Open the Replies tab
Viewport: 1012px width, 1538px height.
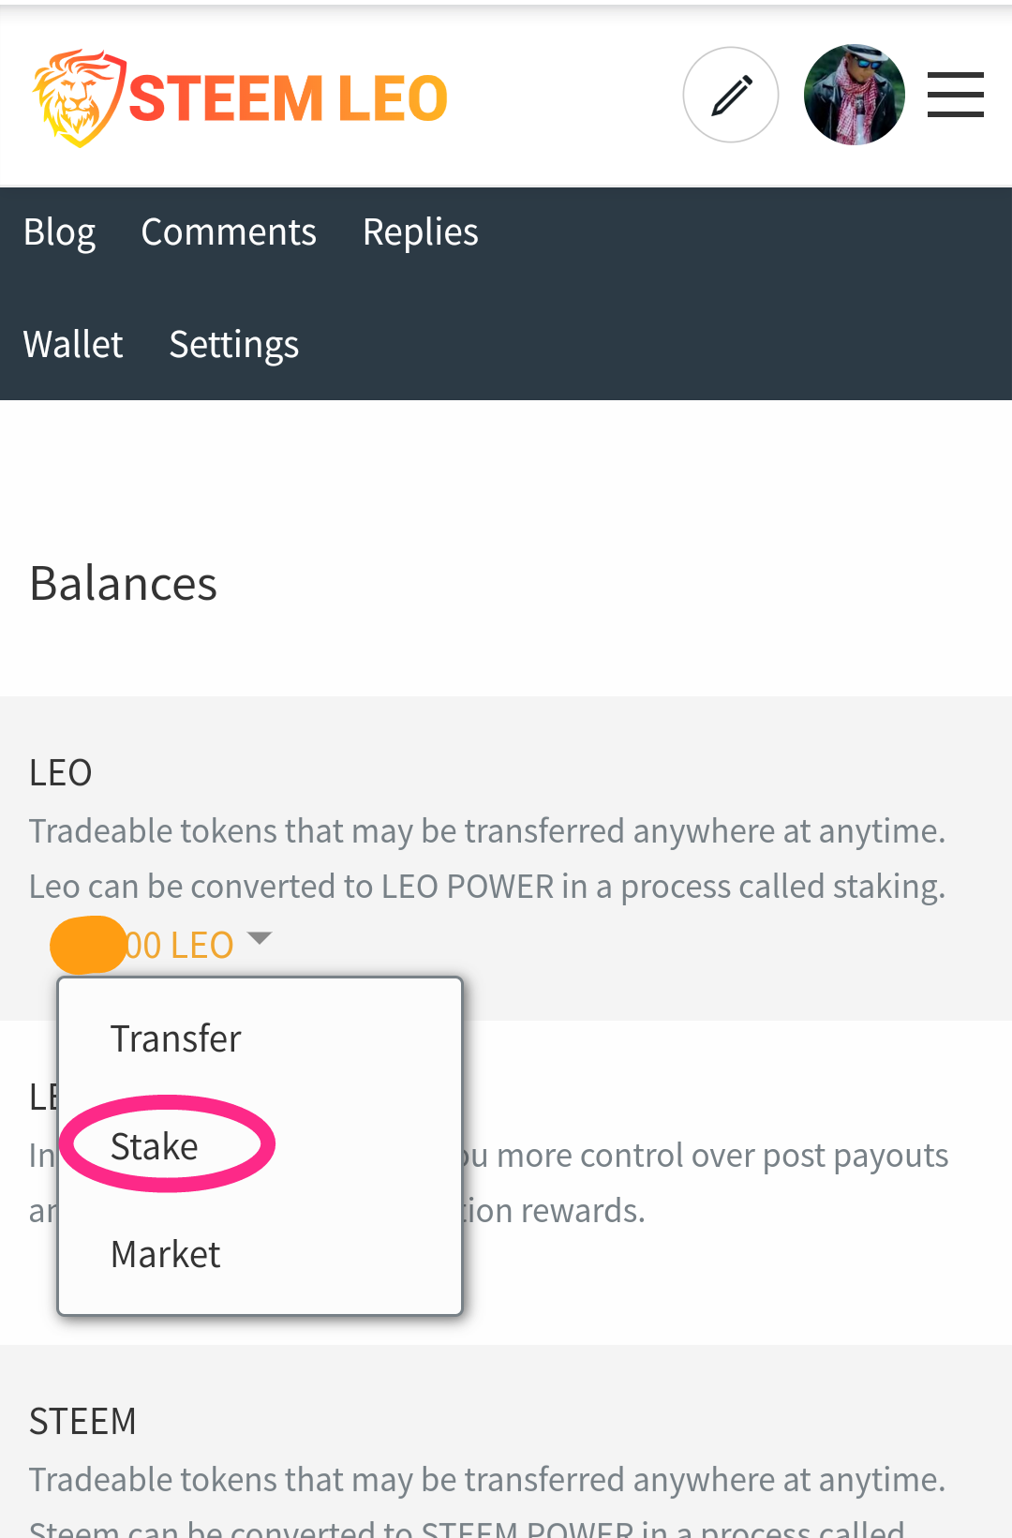click(421, 232)
